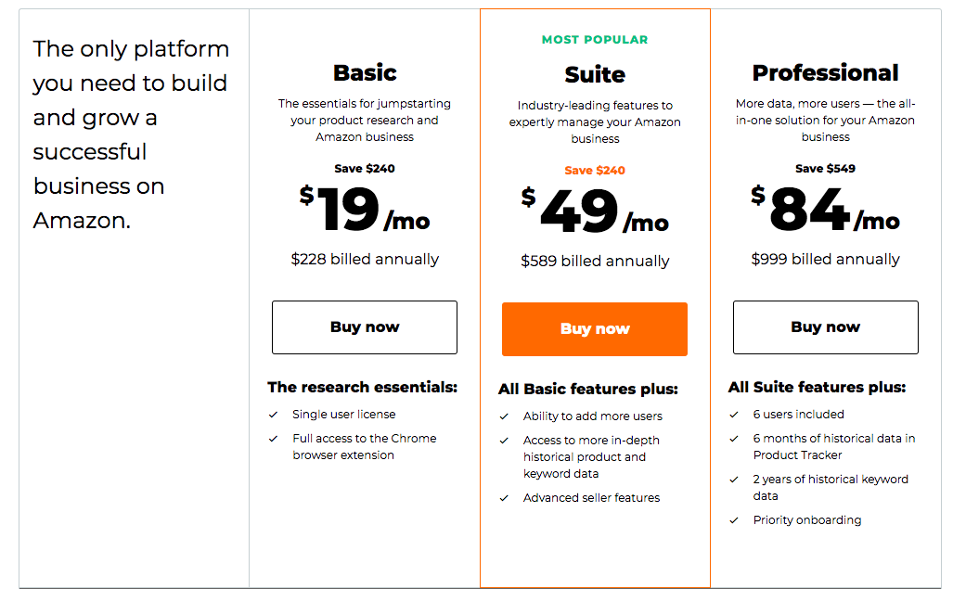Screen dimensions: 953x589
Task: Click the $84/mo Professional price
Action: (x=825, y=209)
